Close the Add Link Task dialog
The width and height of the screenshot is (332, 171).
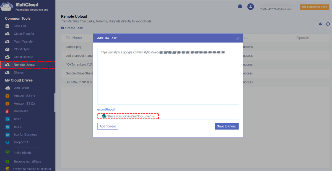pos(237,38)
